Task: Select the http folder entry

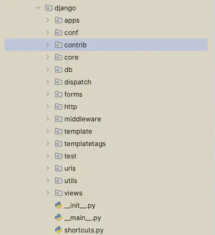Action: pyautogui.click(x=70, y=107)
